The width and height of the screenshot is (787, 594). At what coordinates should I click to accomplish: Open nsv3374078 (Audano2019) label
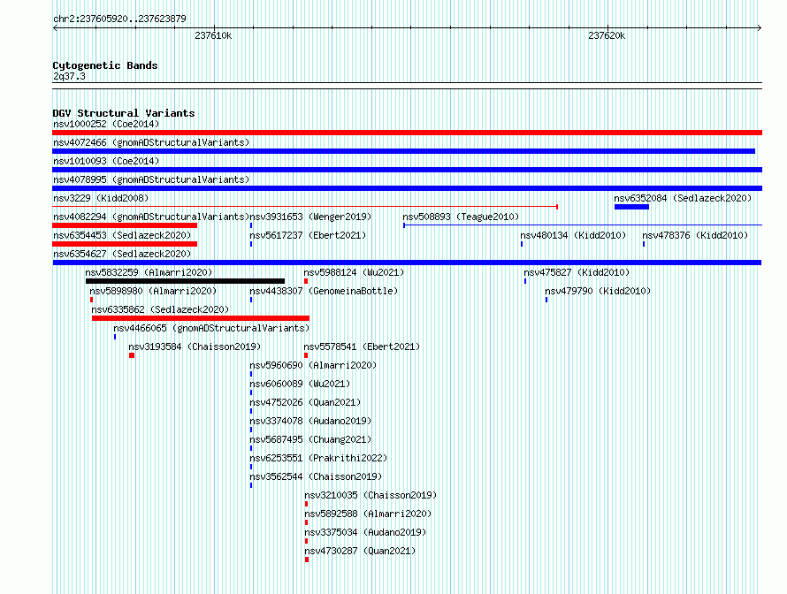click(x=310, y=421)
